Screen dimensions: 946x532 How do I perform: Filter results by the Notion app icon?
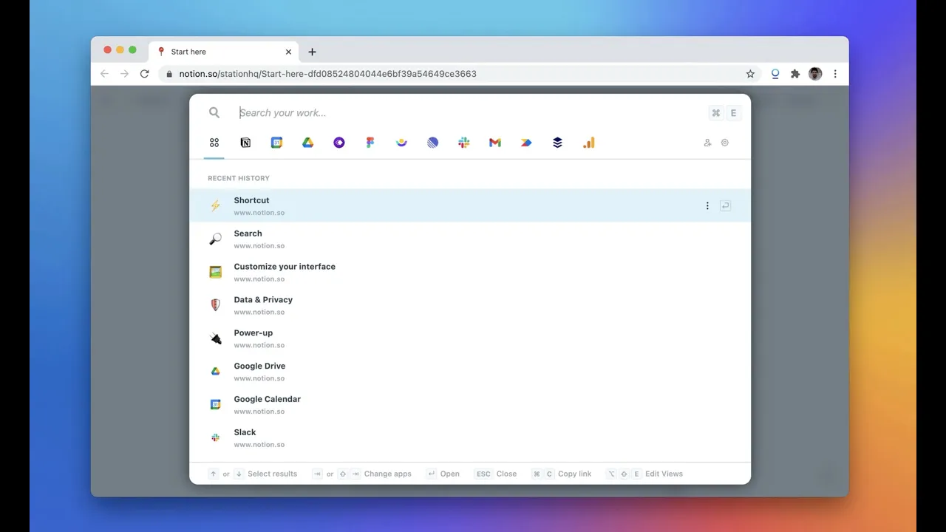tap(245, 143)
